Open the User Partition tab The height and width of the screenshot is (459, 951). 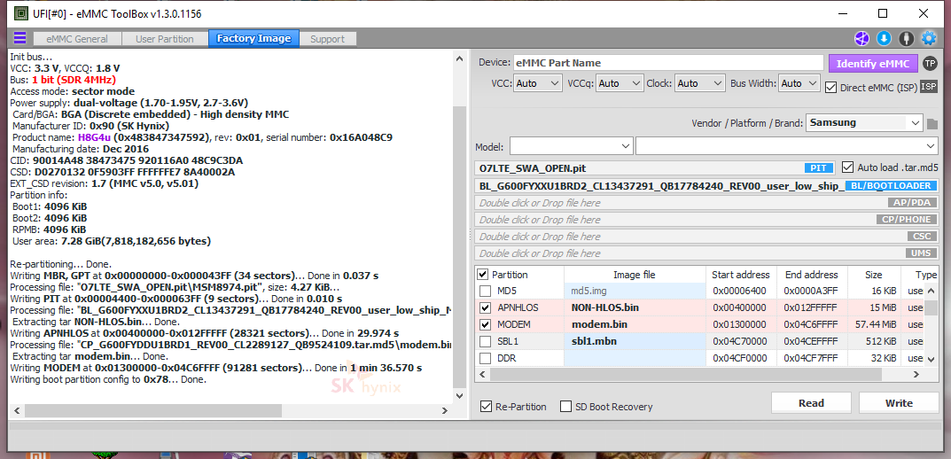(x=164, y=39)
